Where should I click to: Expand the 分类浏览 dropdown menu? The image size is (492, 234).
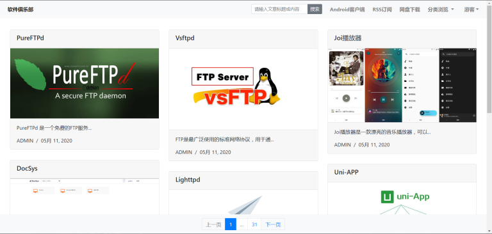pyautogui.click(x=441, y=10)
